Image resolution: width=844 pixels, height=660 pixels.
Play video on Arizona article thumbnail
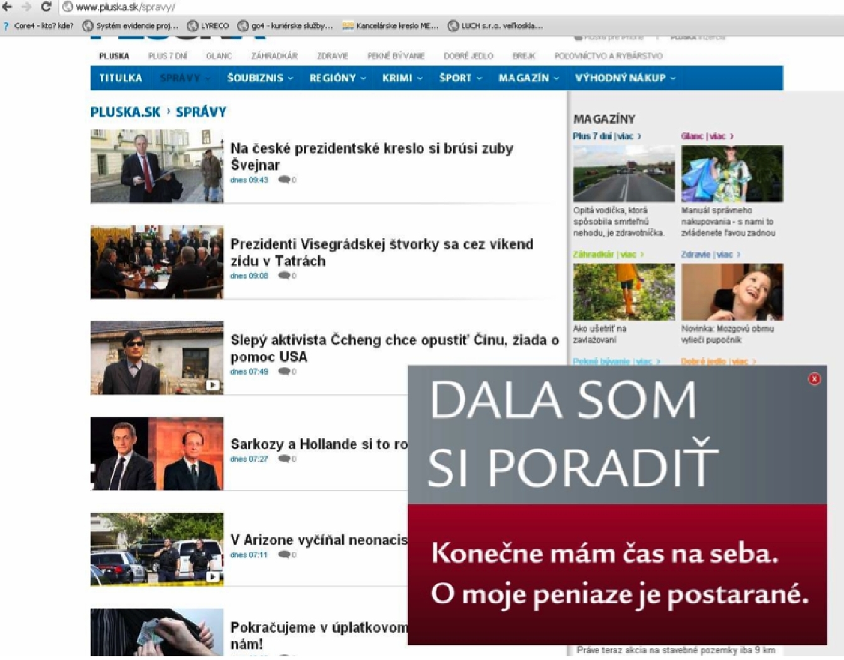tap(213, 576)
